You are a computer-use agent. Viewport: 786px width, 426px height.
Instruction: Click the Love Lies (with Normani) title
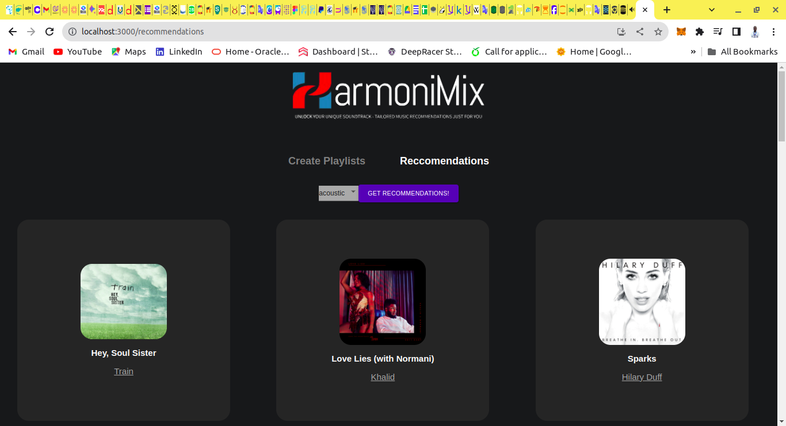(x=383, y=359)
